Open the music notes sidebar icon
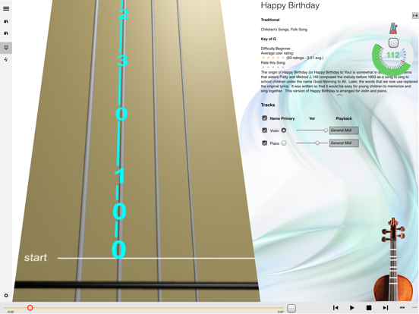This screenshot has width=419, height=314. [x=6, y=59]
